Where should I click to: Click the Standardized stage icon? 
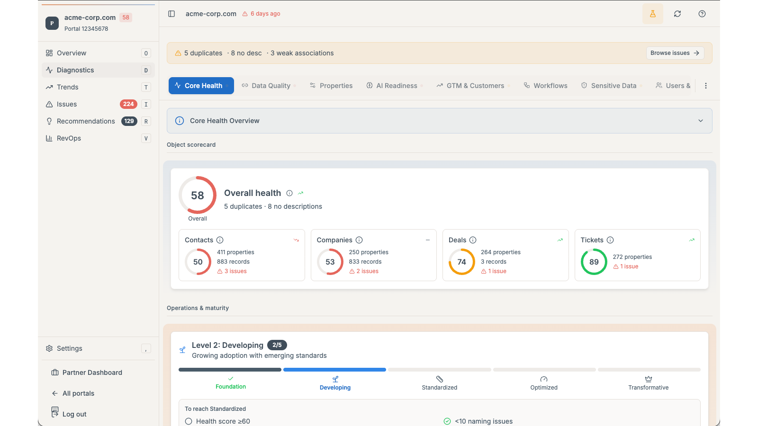point(440,379)
